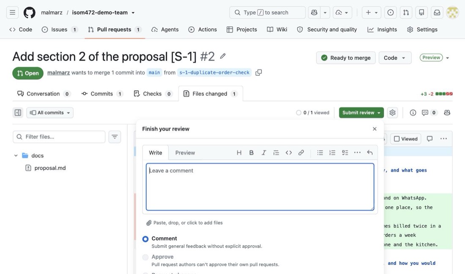Apply bold formatting to comment
Viewport: 465px width, 274px height.
pyautogui.click(x=252, y=153)
